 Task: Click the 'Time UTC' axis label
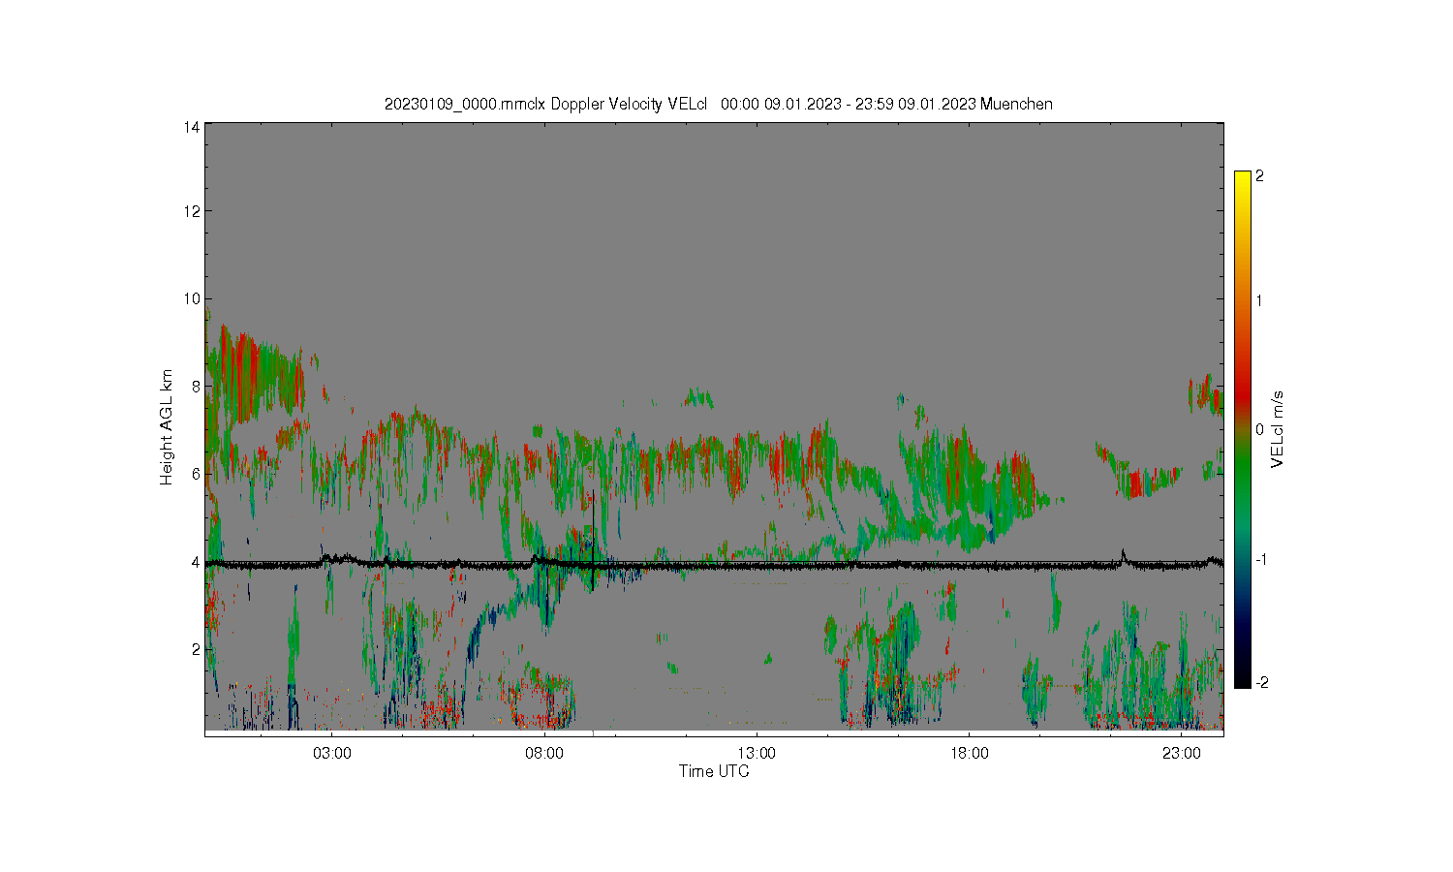point(714,771)
